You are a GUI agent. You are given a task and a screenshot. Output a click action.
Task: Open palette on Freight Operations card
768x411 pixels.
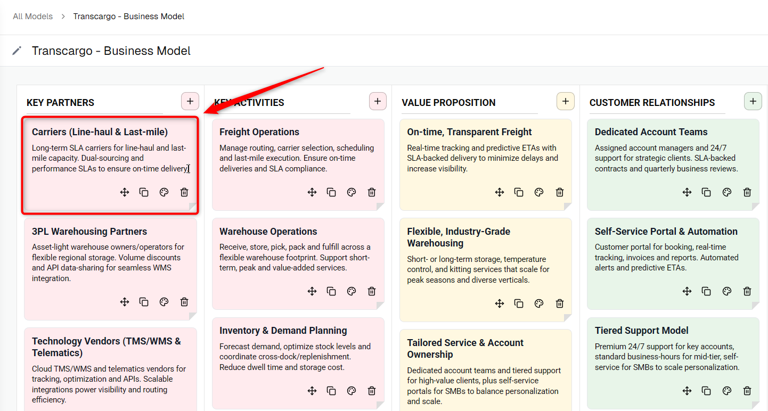pos(352,192)
